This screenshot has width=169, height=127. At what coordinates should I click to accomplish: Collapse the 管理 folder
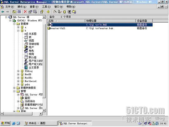14,91
